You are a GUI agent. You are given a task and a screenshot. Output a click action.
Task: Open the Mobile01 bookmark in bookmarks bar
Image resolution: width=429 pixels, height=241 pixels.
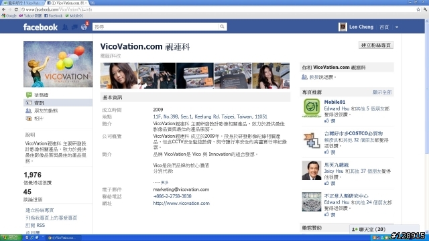coord(74,16)
